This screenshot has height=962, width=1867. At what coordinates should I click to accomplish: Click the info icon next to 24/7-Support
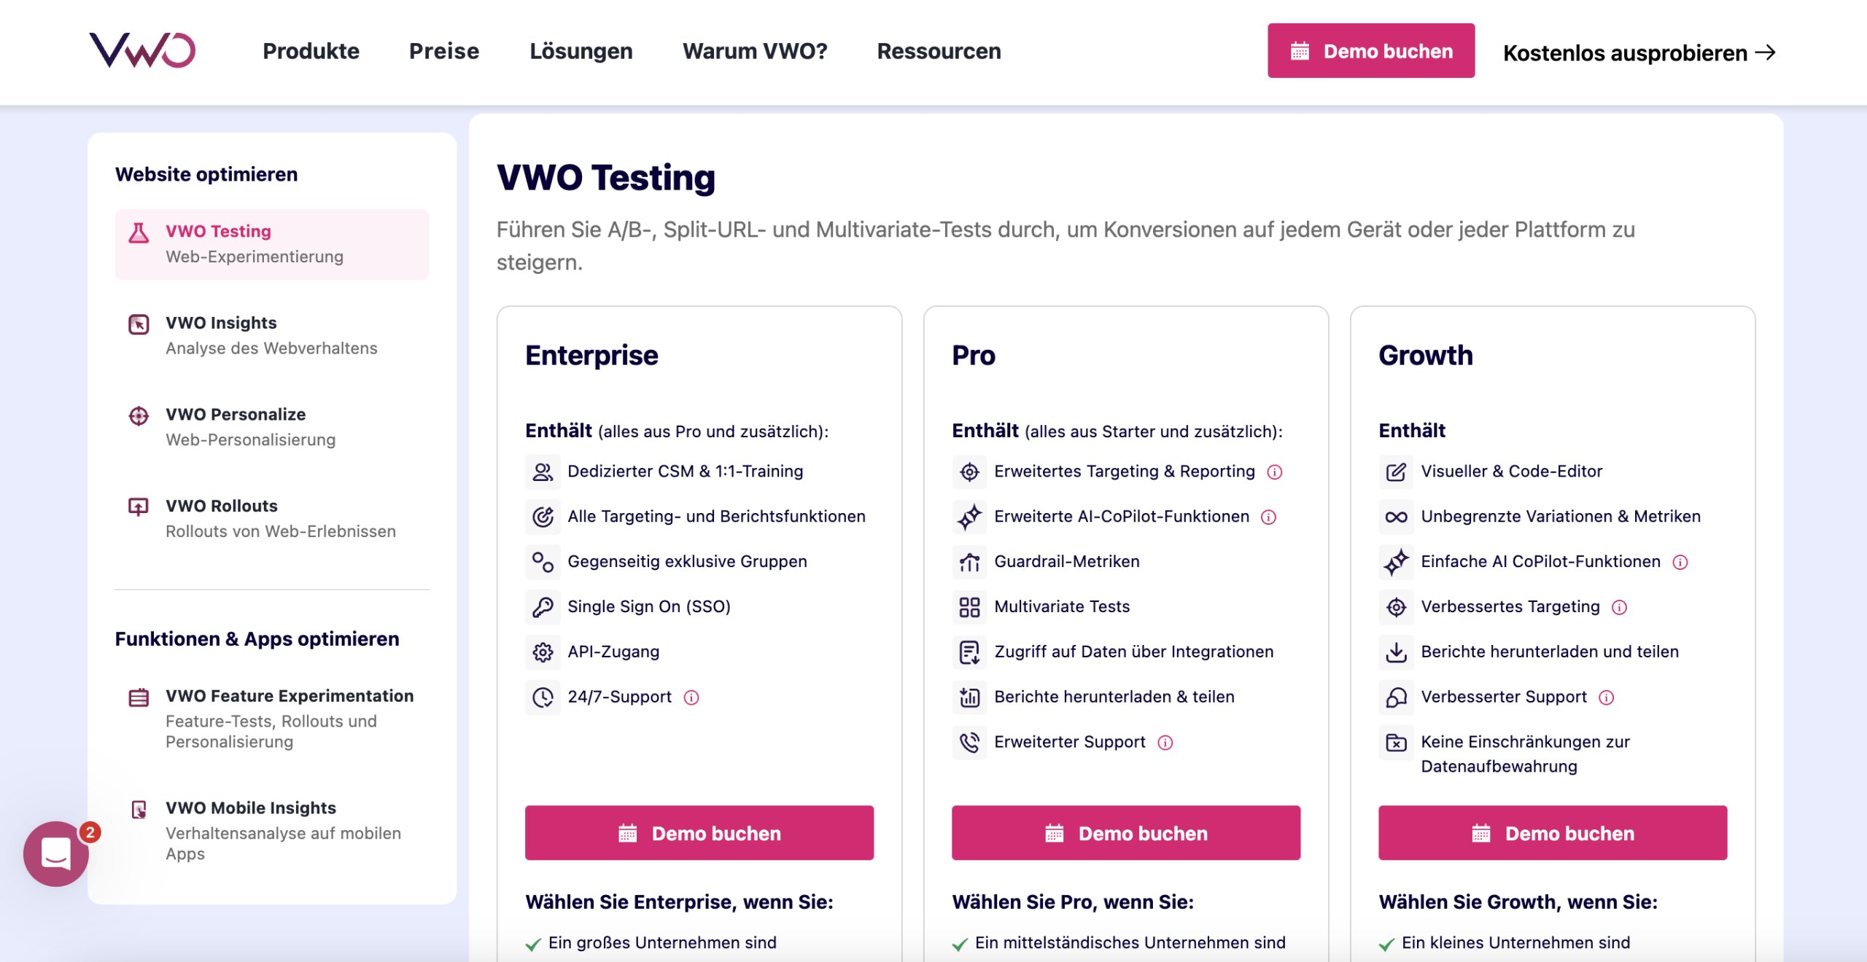690,697
